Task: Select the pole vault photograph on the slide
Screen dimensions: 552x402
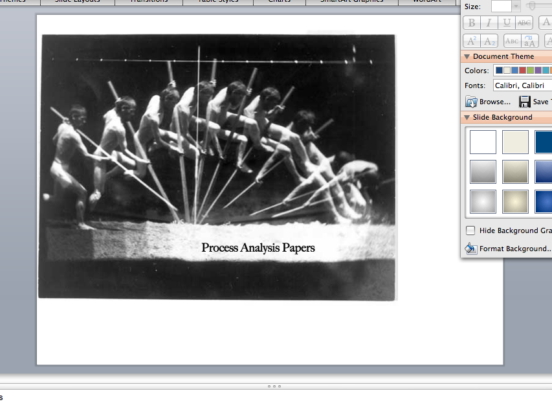Action: point(217,167)
